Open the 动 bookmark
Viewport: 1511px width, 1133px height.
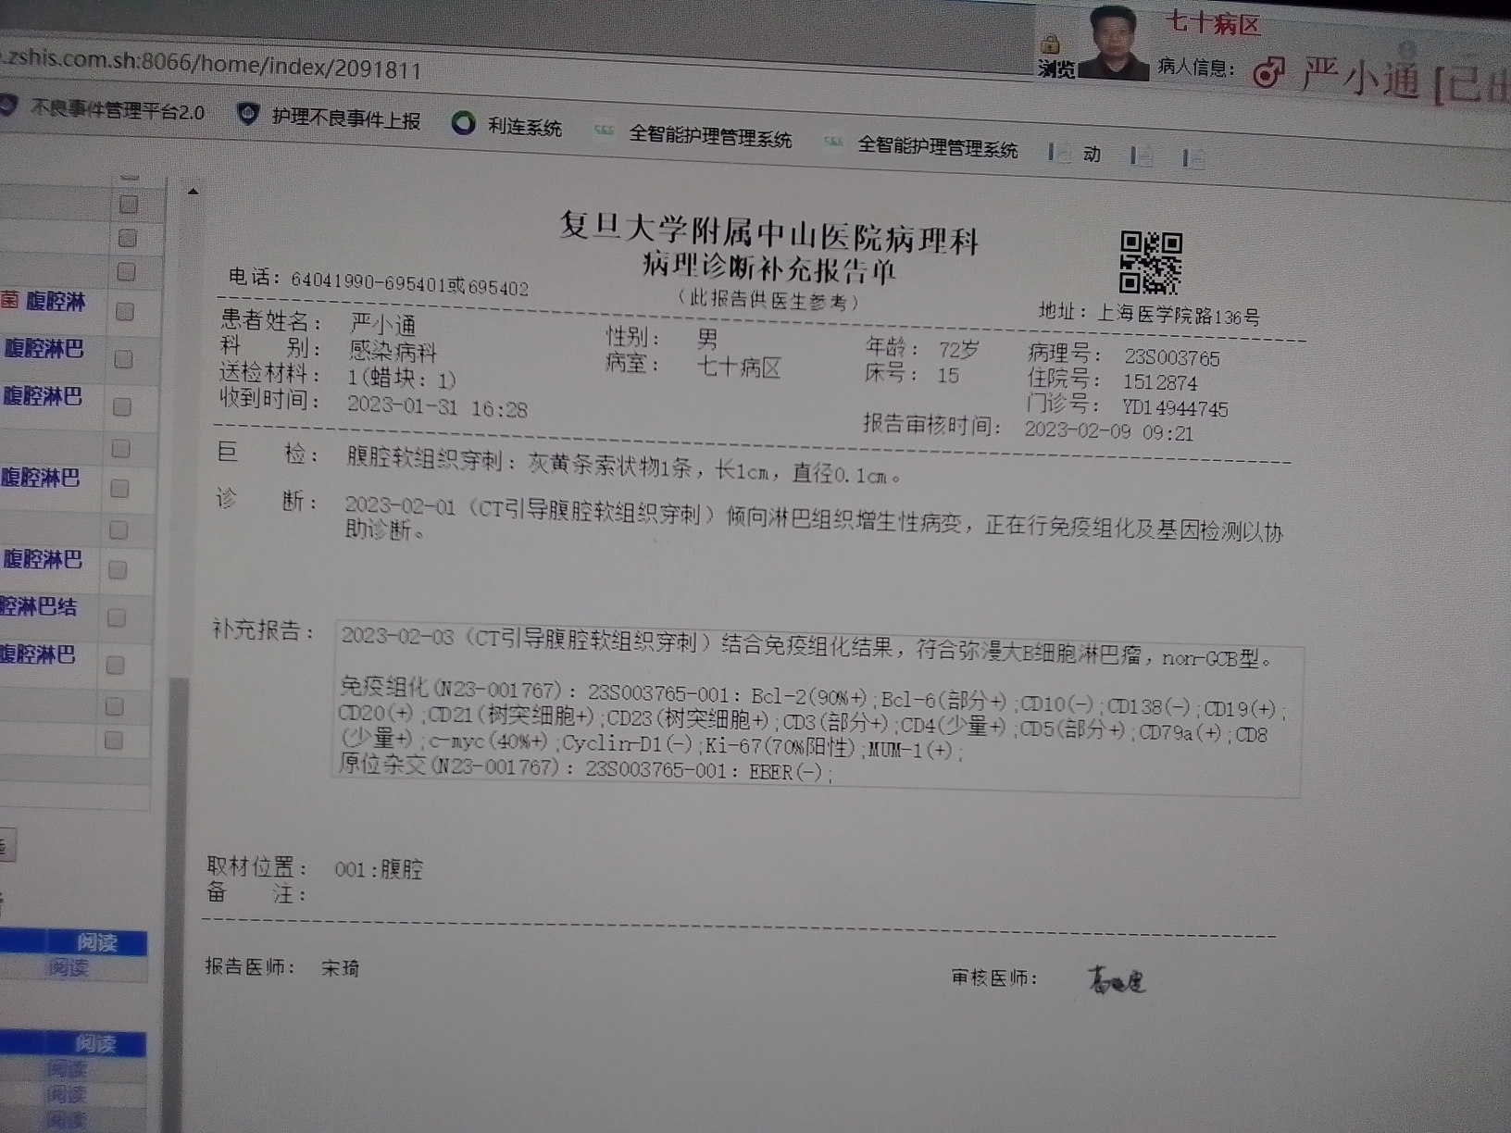[1093, 155]
